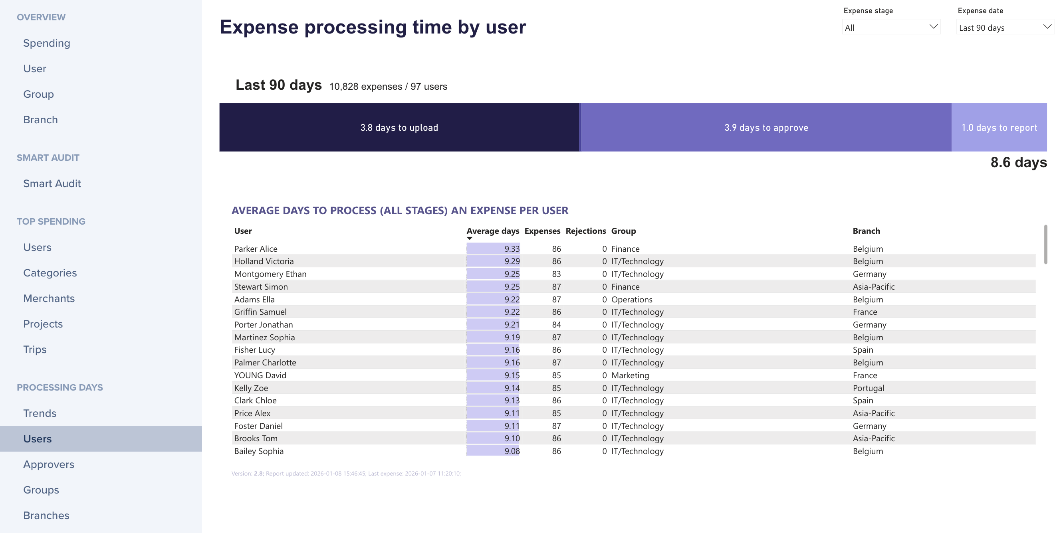This screenshot has width=1063, height=533.
Task: Expand the Expense date dropdown
Action: click(x=1004, y=28)
